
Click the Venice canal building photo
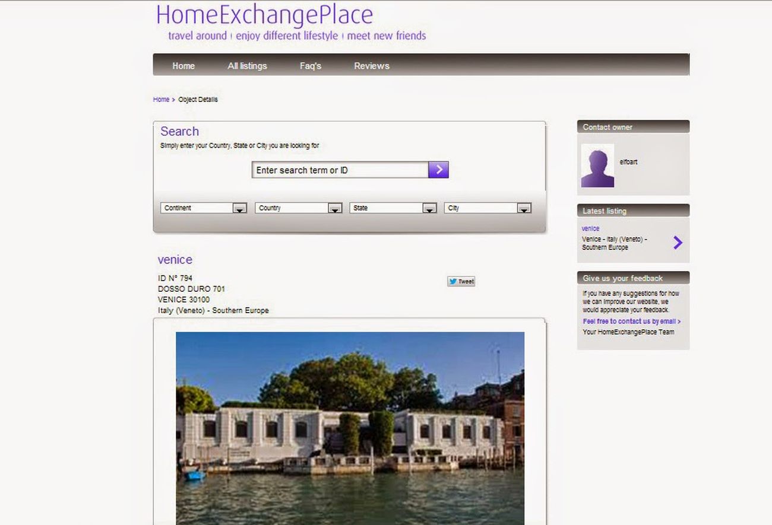coord(350,428)
